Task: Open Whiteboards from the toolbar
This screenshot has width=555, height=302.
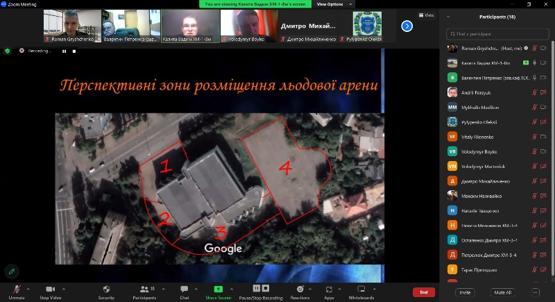Action: [x=361, y=289]
